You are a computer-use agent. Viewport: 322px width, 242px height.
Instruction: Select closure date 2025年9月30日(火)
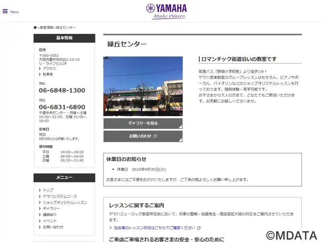tap(149, 169)
